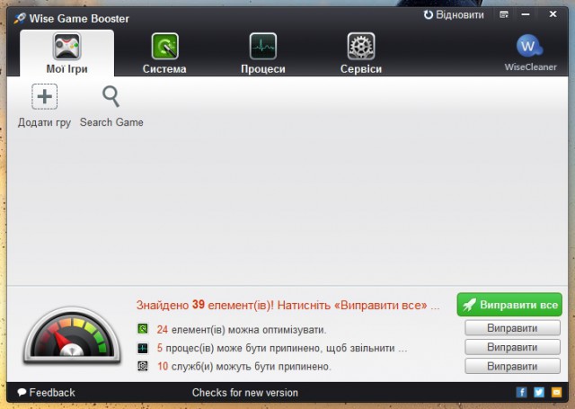Open the Twitter icon in footer
The image size is (575, 409).
[539, 392]
